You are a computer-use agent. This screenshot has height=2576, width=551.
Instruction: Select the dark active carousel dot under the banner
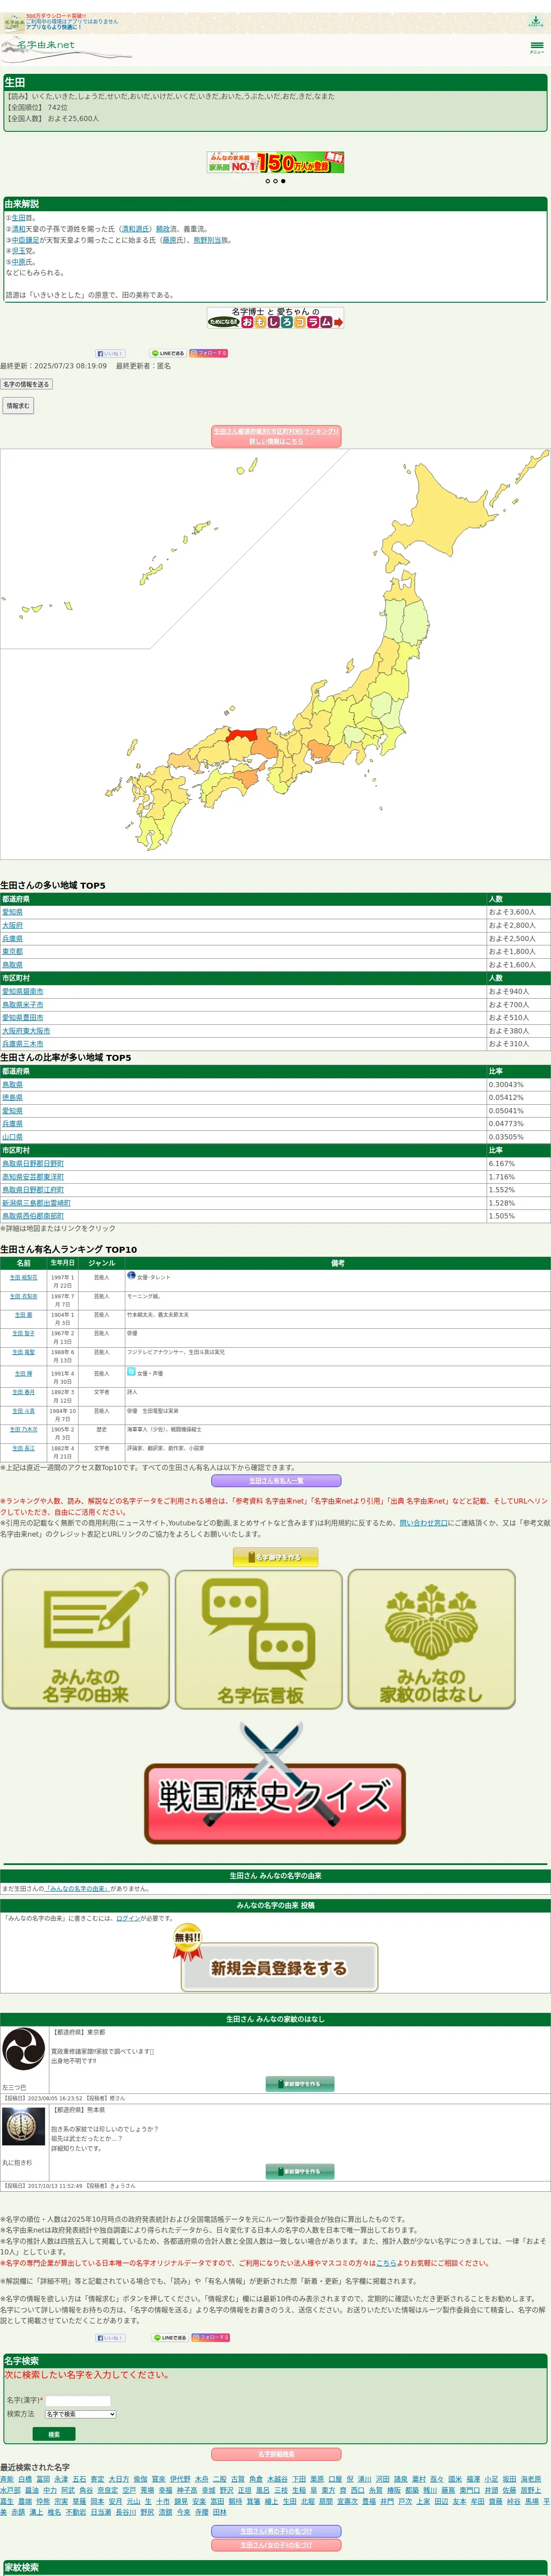point(283,182)
